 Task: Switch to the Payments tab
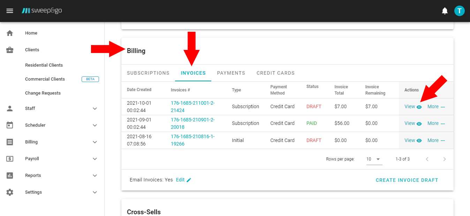(231, 73)
